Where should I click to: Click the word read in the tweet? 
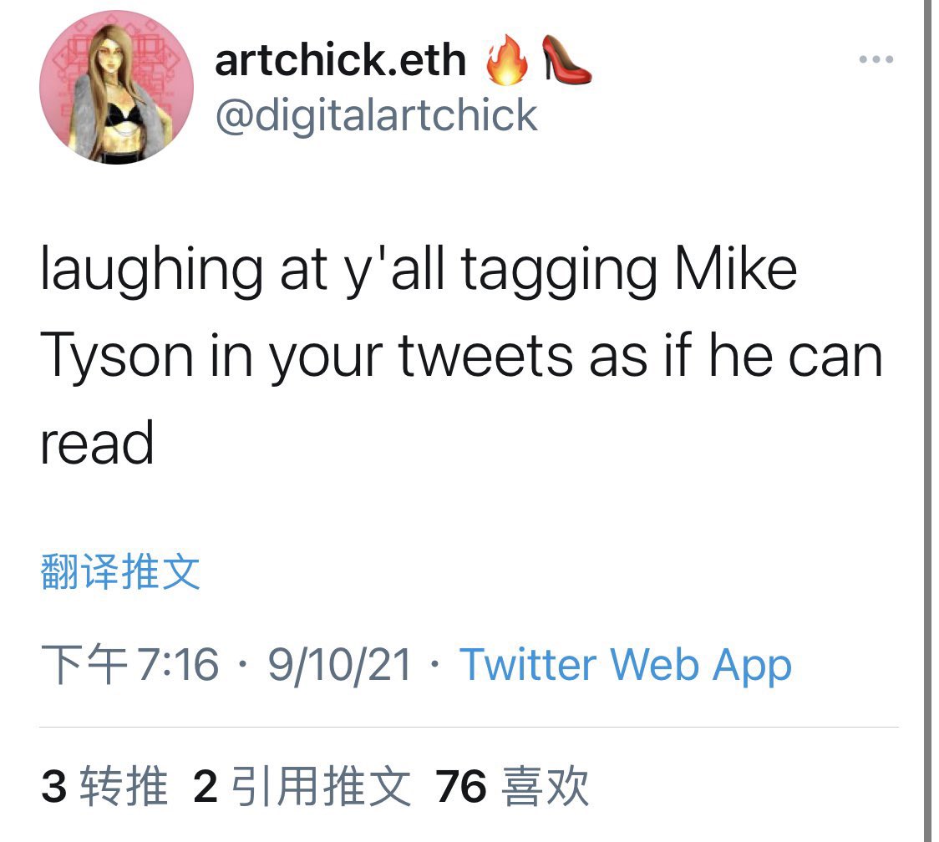pos(97,444)
